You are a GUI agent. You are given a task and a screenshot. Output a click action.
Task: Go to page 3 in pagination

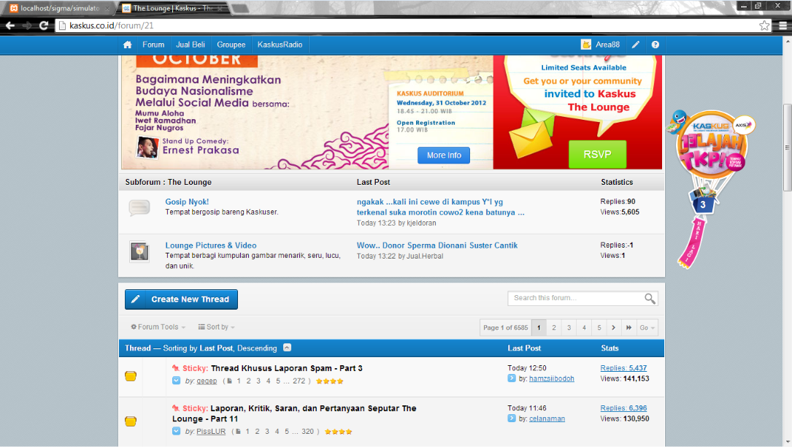pyautogui.click(x=569, y=328)
